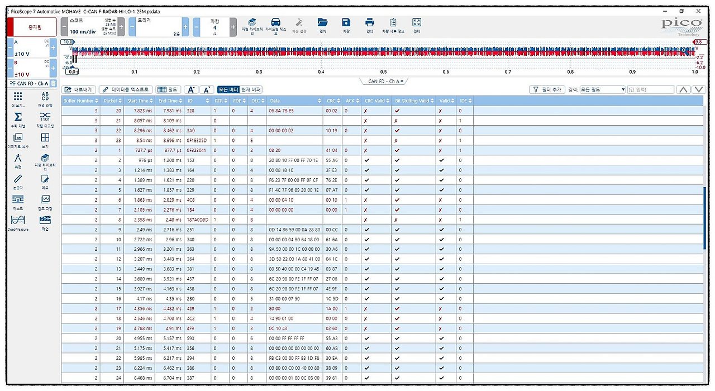This screenshot has width=715, height=391.
Task: Open the search field selector dropdown
Action: tap(603, 89)
